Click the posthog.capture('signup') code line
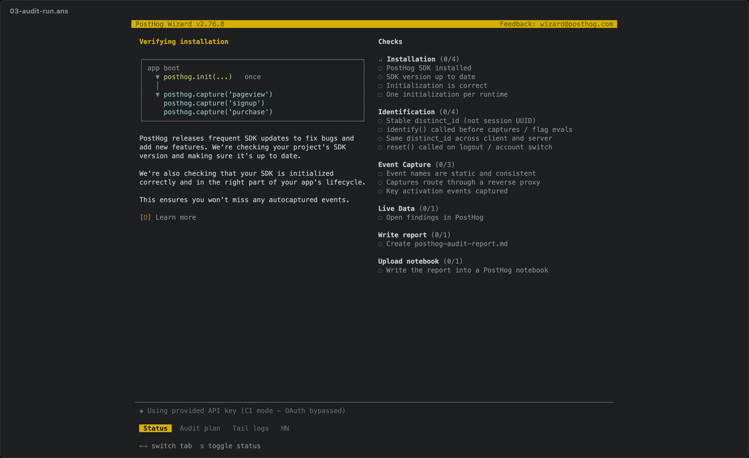 (x=214, y=103)
